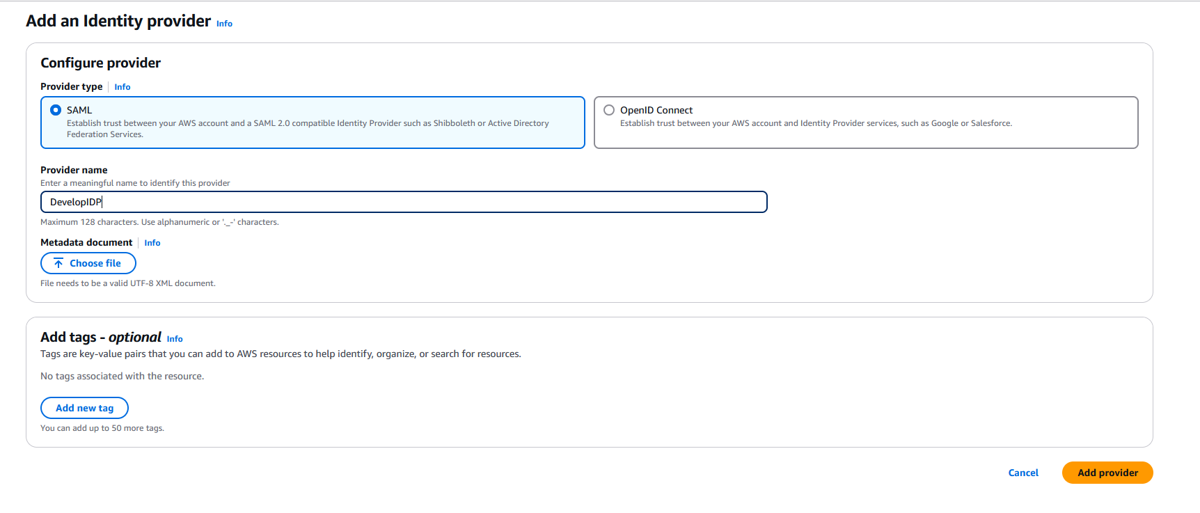
Task: Click the OpenID Connect description text
Action: pos(816,123)
